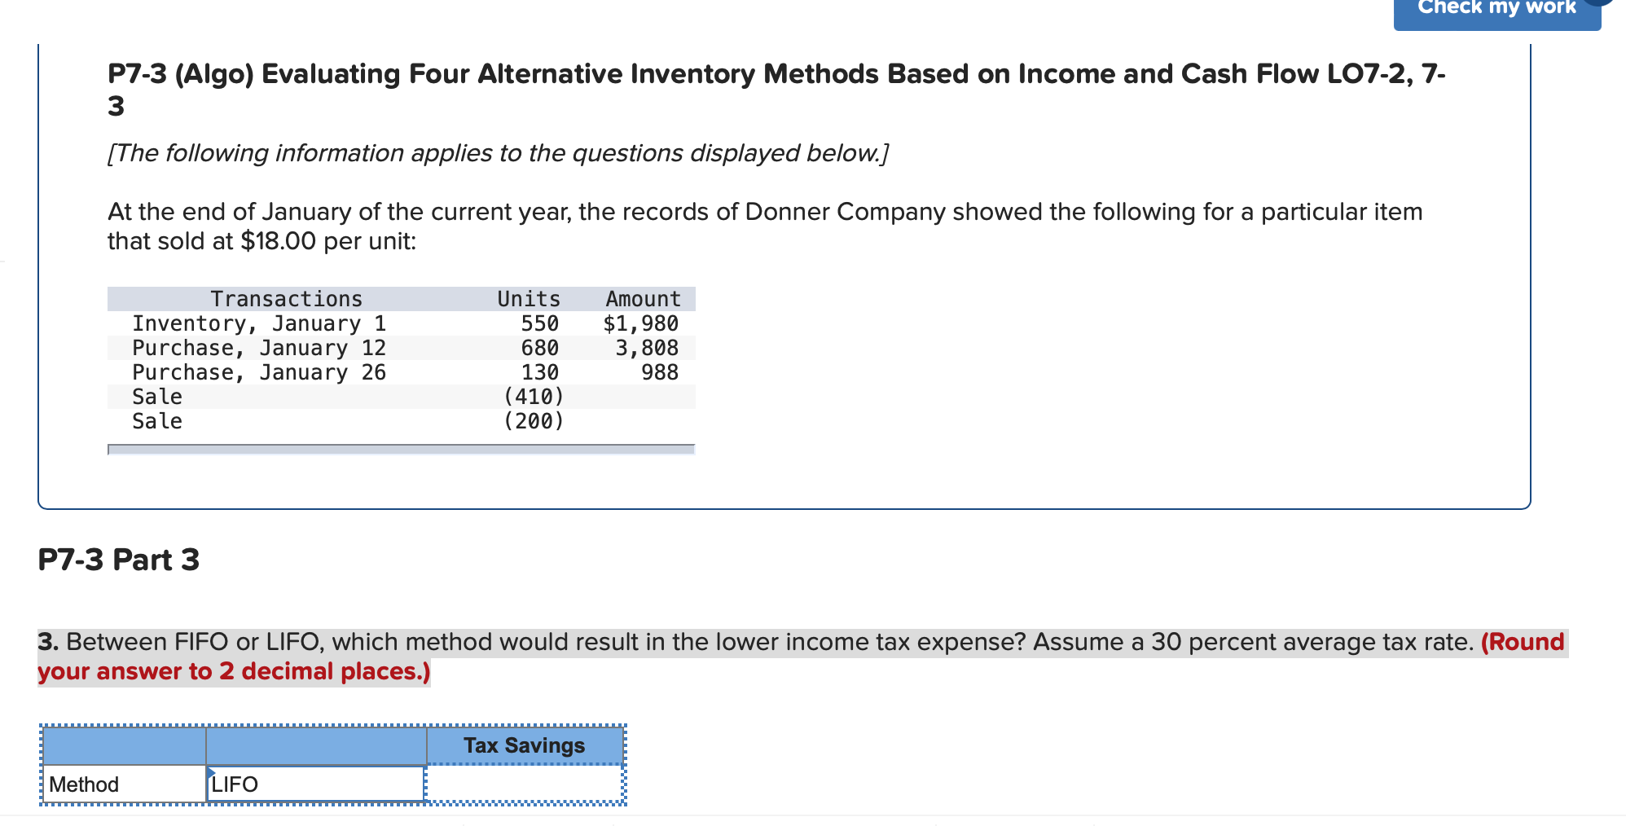
Task: Select the Inventory, January 1 row
Action: (261, 323)
